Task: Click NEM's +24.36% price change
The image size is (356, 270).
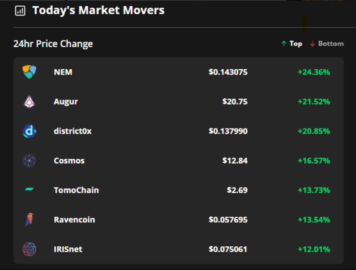Action: [x=314, y=72]
